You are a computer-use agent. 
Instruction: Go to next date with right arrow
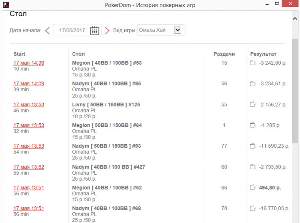107,30
